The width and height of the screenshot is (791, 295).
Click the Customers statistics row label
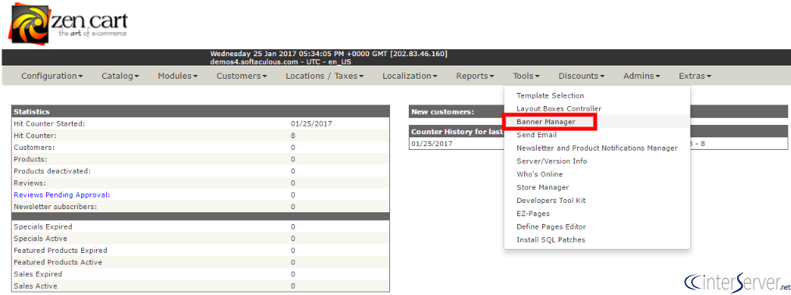34,147
